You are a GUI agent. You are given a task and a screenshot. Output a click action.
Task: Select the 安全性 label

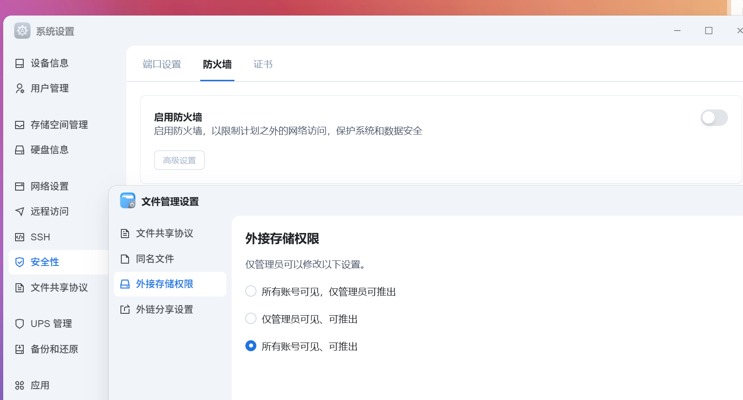45,262
